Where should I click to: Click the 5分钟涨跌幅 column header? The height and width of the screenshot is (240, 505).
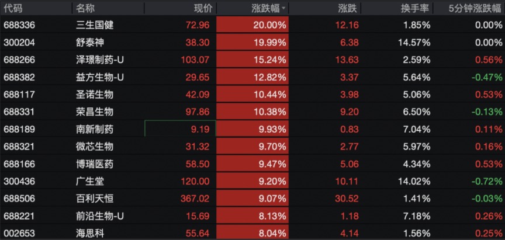tap(475, 9)
